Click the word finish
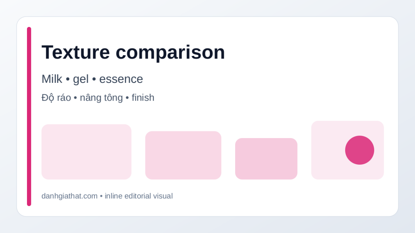 tap(143, 98)
